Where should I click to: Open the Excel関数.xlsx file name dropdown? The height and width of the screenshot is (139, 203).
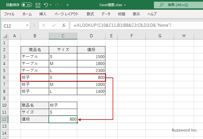[x=125, y=5]
